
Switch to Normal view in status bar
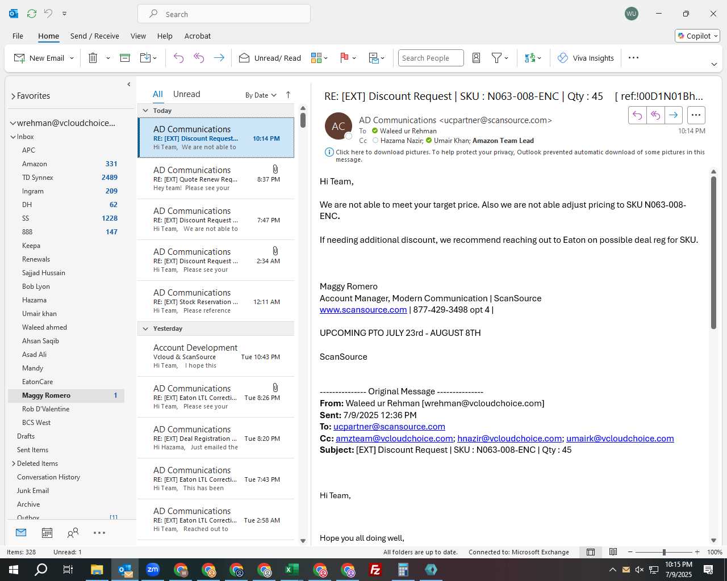pos(591,552)
